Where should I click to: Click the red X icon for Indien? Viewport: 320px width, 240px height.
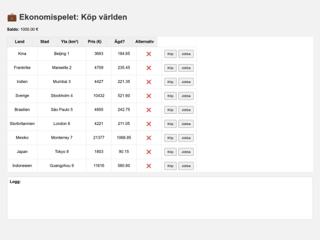click(x=149, y=82)
